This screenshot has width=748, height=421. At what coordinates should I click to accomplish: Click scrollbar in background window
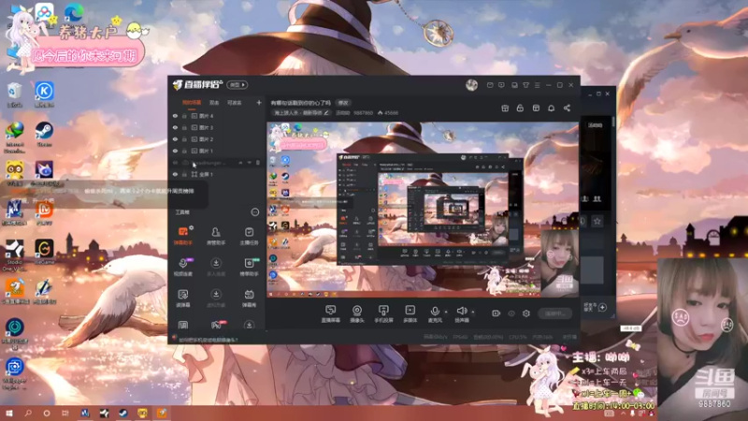pos(613,122)
